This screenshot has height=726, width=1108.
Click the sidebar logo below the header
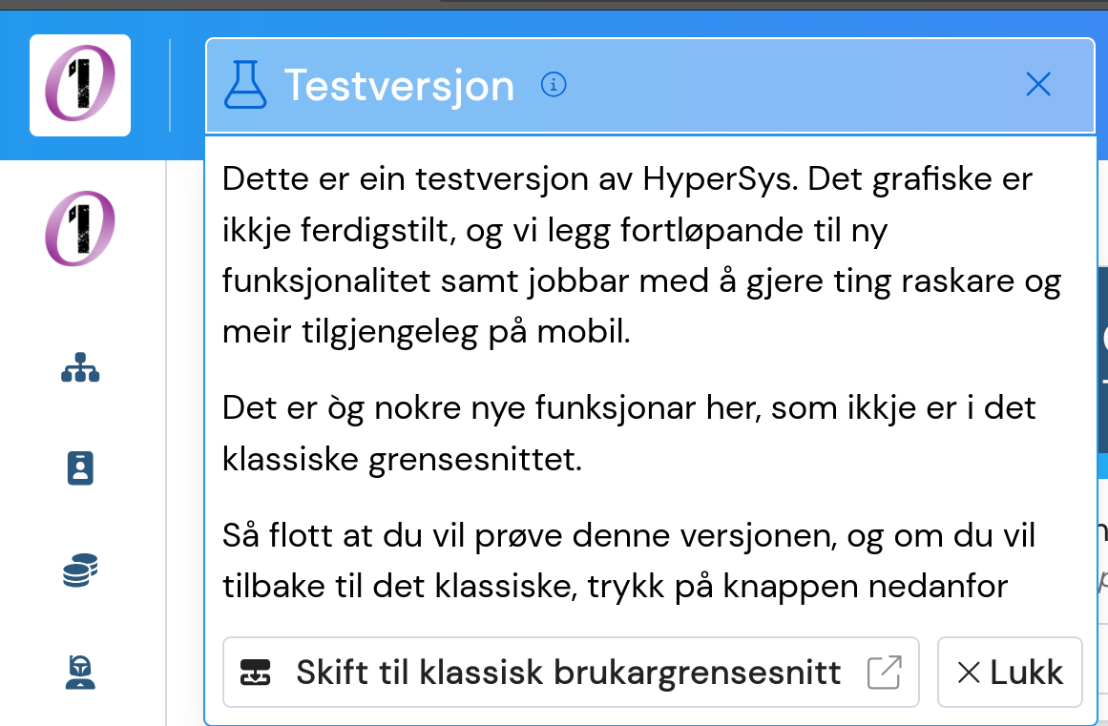coord(80,228)
